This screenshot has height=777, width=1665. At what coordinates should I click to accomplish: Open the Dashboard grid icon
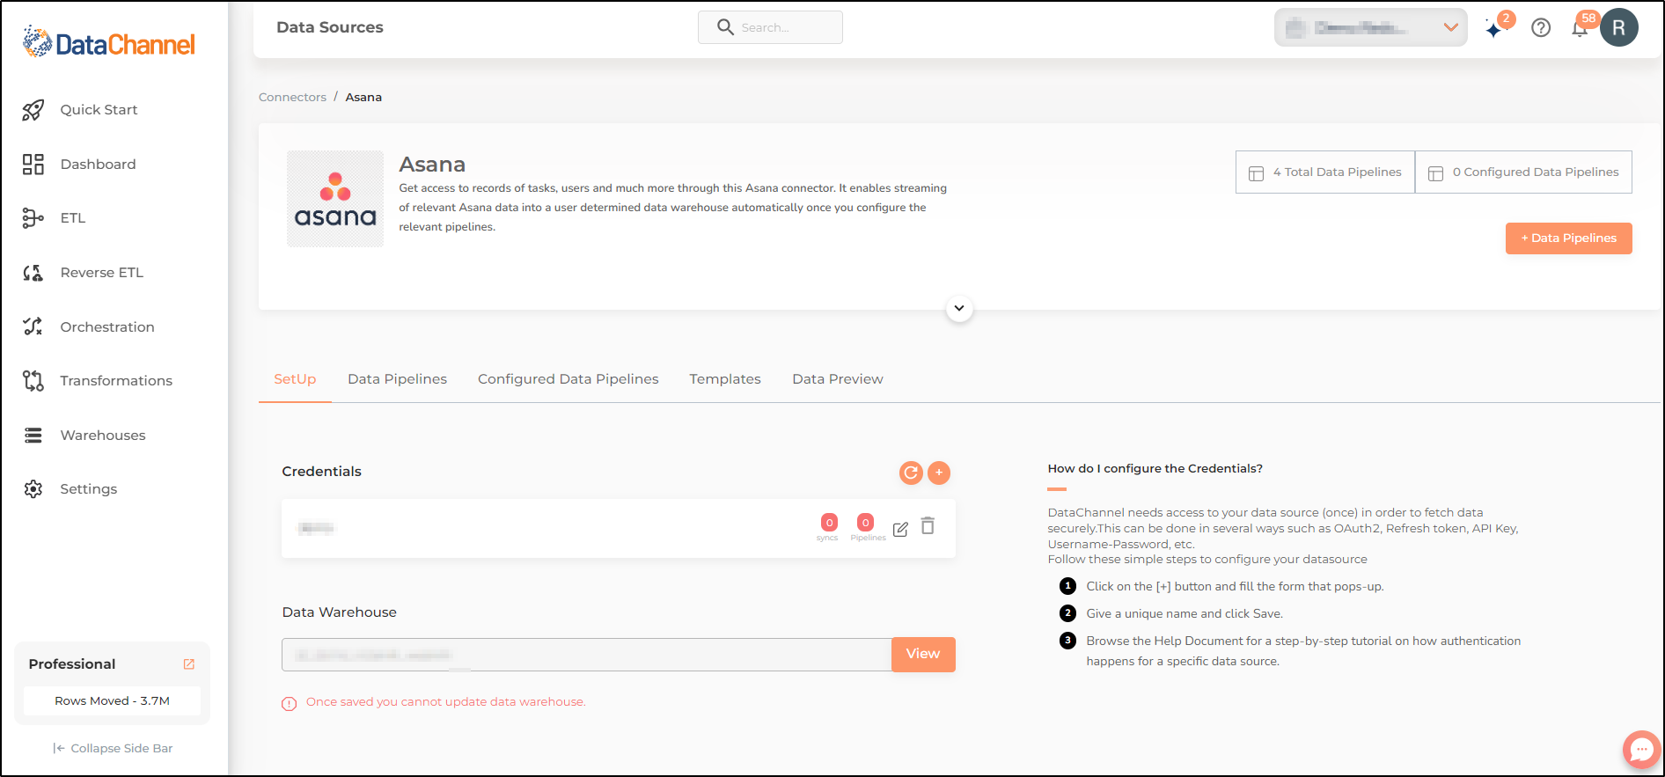click(33, 165)
